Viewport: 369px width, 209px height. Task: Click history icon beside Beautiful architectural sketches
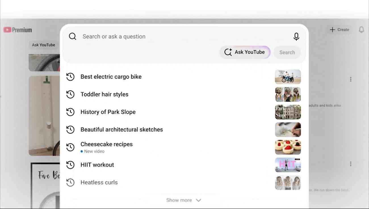coord(70,129)
